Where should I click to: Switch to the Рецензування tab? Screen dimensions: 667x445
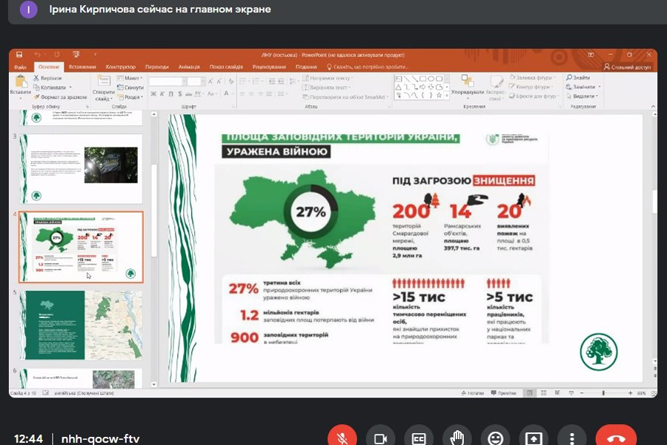click(269, 67)
